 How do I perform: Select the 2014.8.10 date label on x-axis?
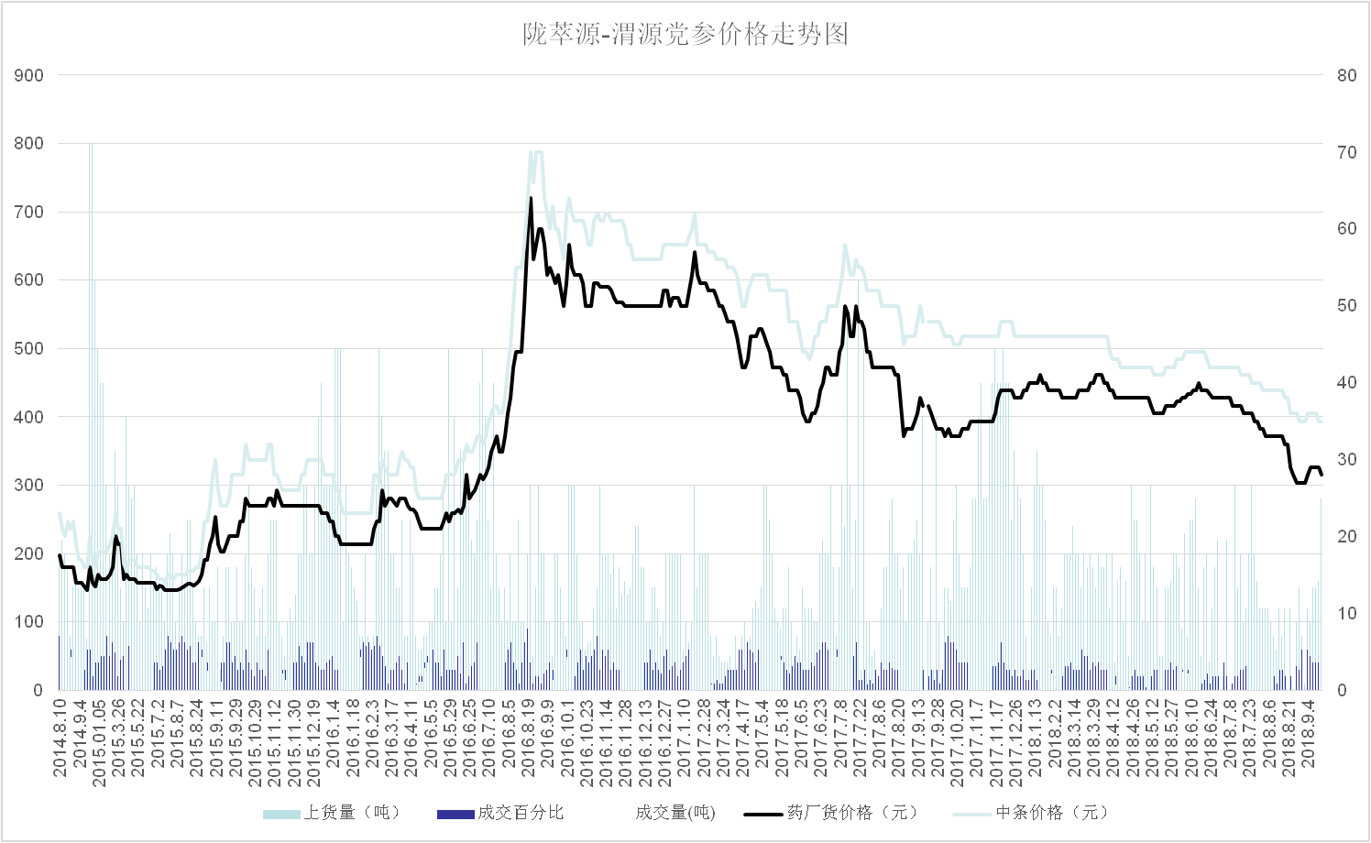(x=60, y=738)
